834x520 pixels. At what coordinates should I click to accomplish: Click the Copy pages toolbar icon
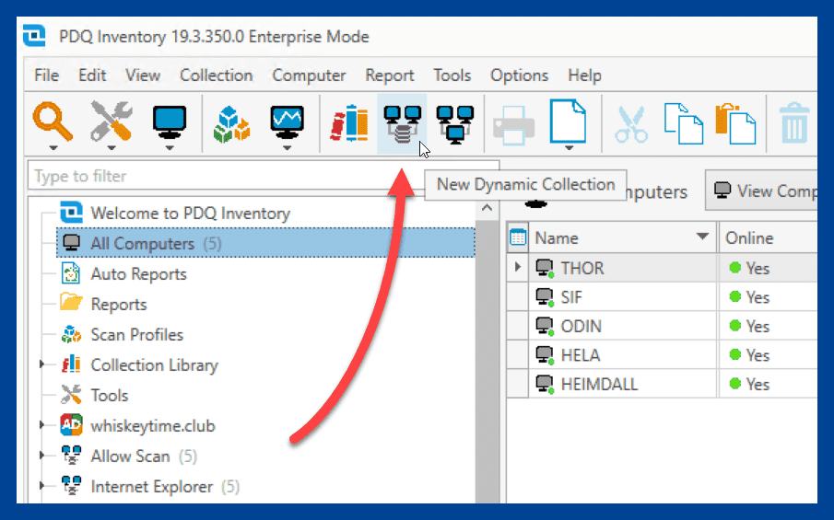click(684, 124)
